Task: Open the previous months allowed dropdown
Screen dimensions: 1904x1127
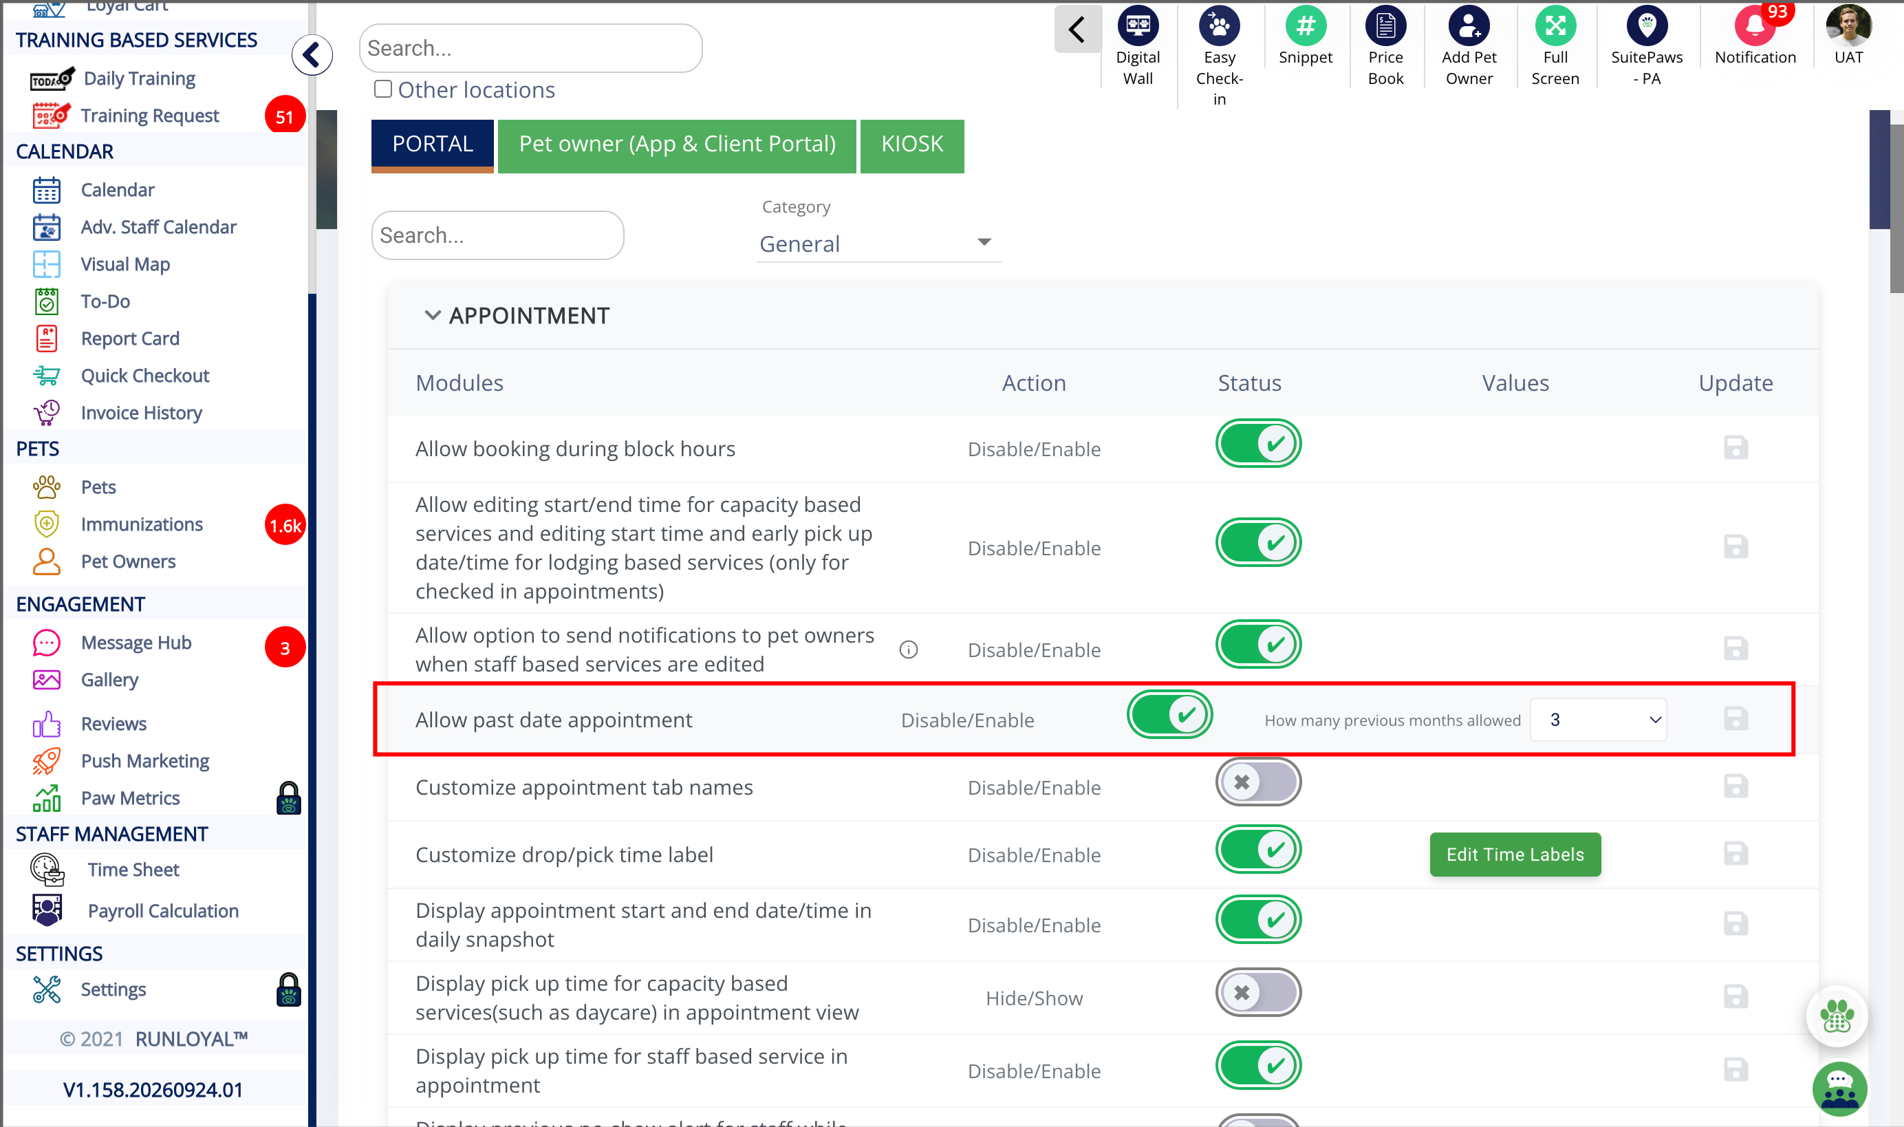Action: tap(1597, 720)
